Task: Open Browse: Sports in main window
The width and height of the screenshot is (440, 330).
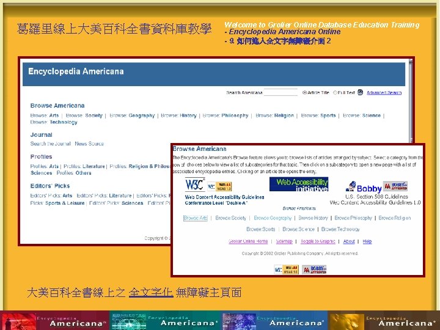Action: [x=318, y=116]
